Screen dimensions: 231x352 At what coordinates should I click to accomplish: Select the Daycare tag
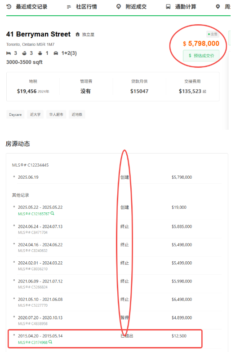coord(15,114)
